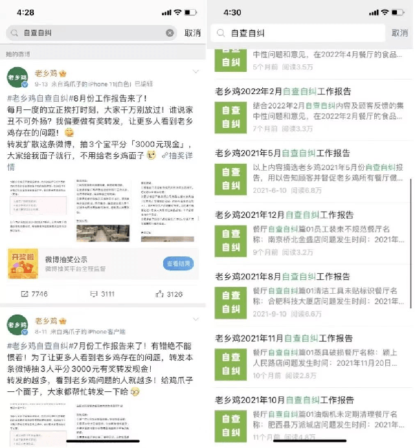Tap the right search magnifier icon
The image size is (415, 448).
[x=221, y=33]
